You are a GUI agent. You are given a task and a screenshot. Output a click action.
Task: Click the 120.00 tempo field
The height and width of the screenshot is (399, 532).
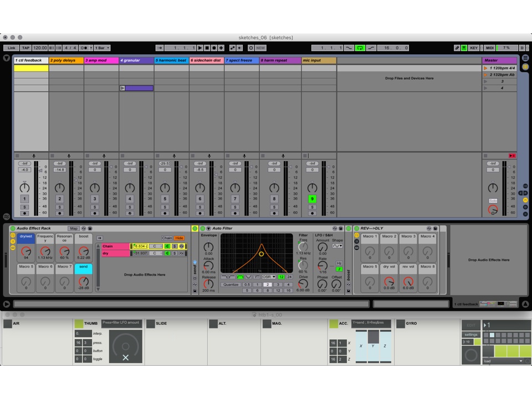40,48
